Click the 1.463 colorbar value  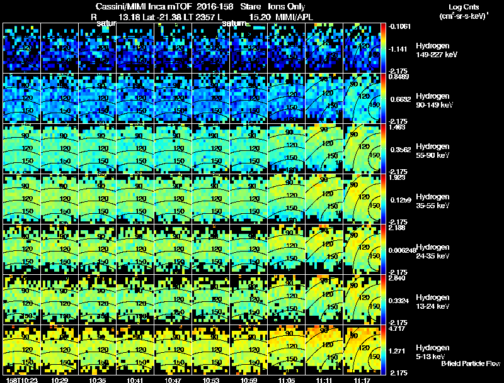(x=397, y=127)
